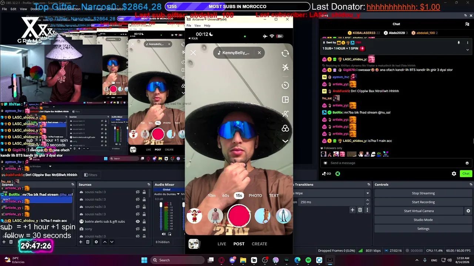Add a scene with the plus icon
474x266 pixels.
click(4, 242)
